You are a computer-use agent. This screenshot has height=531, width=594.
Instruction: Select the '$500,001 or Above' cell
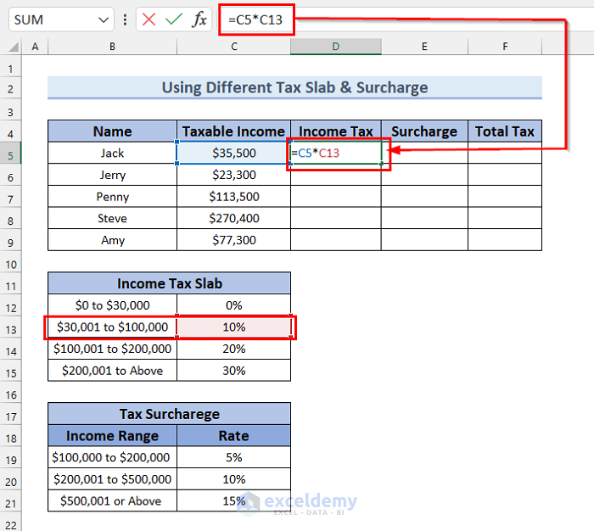[x=113, y=500]
